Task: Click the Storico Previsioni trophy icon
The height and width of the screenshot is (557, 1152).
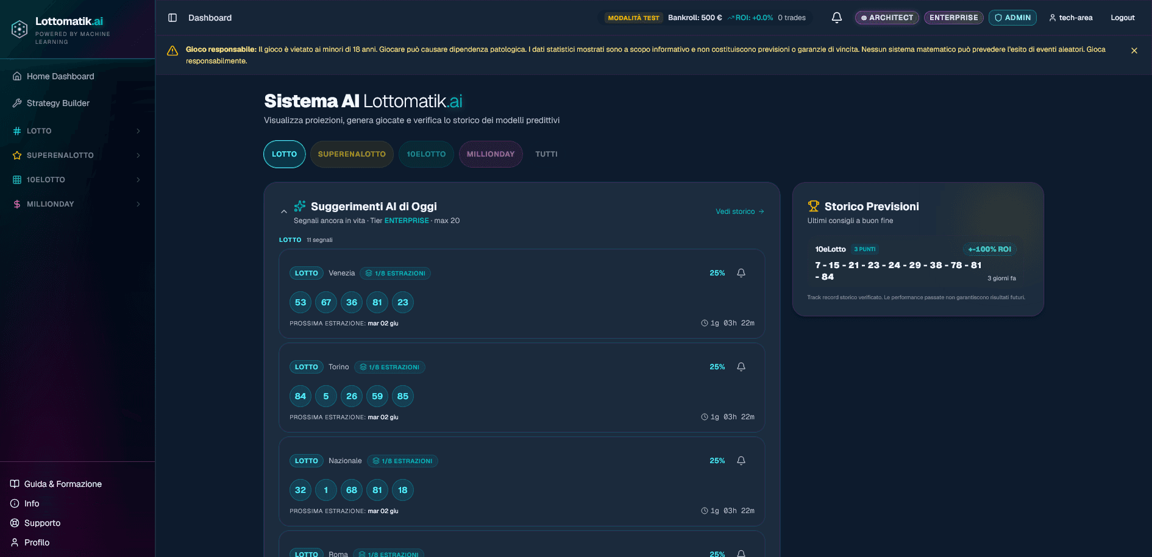Action: pyautogui.click(x=814, y=206)
